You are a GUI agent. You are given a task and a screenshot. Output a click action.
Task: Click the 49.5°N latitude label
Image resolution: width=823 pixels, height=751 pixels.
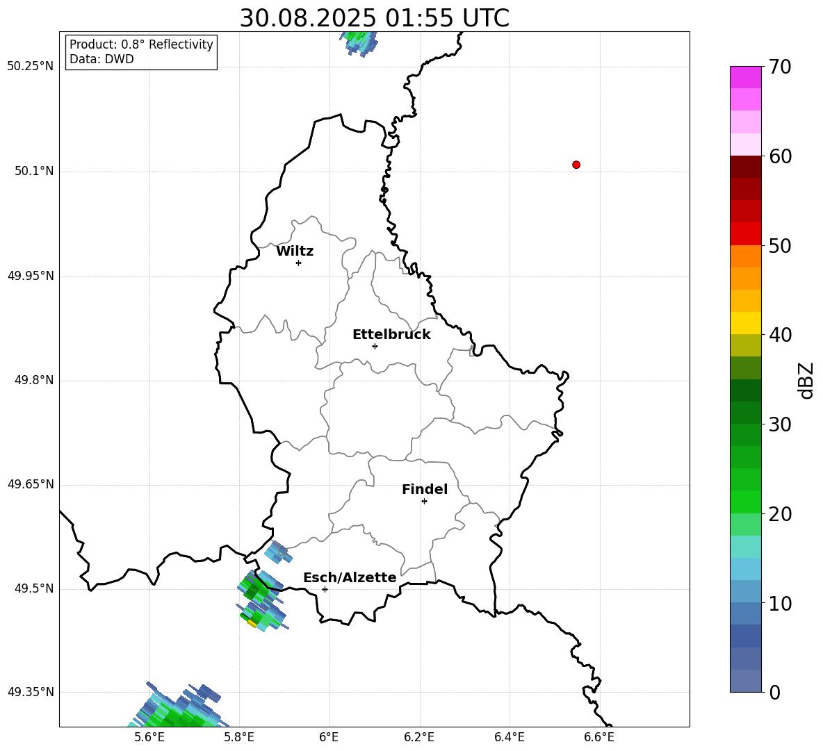click(35, 588)
